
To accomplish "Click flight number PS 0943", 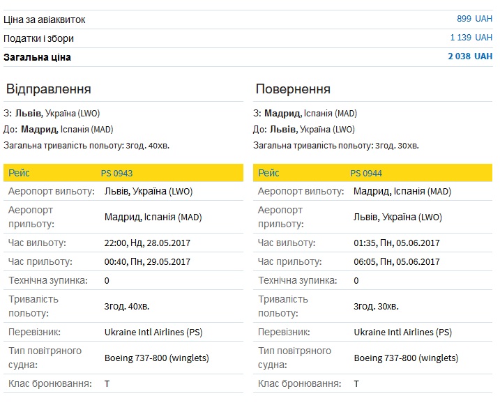I will 116,173.
